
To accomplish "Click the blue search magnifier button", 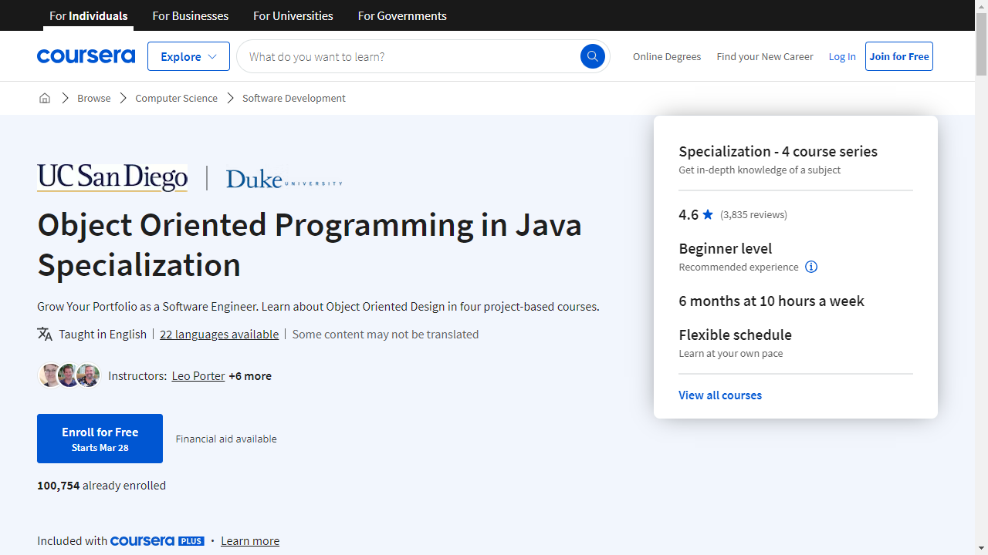I will [593, 56].
